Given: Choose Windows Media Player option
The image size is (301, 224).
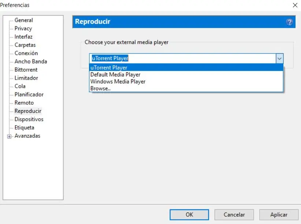Looking at the screenshot, I should click(x=186, y=82).
